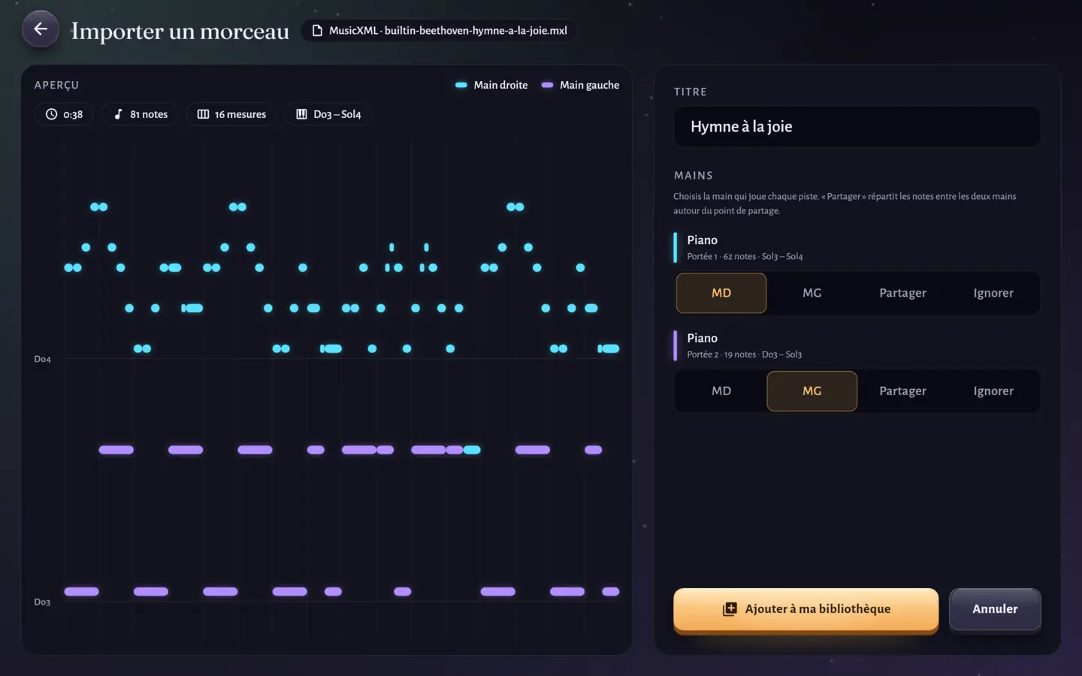Image resolution: width=1082 pixels, height=676 pixels.
Task: Assign Portée 2 to MG (left hand)
Action: point(812,391)
